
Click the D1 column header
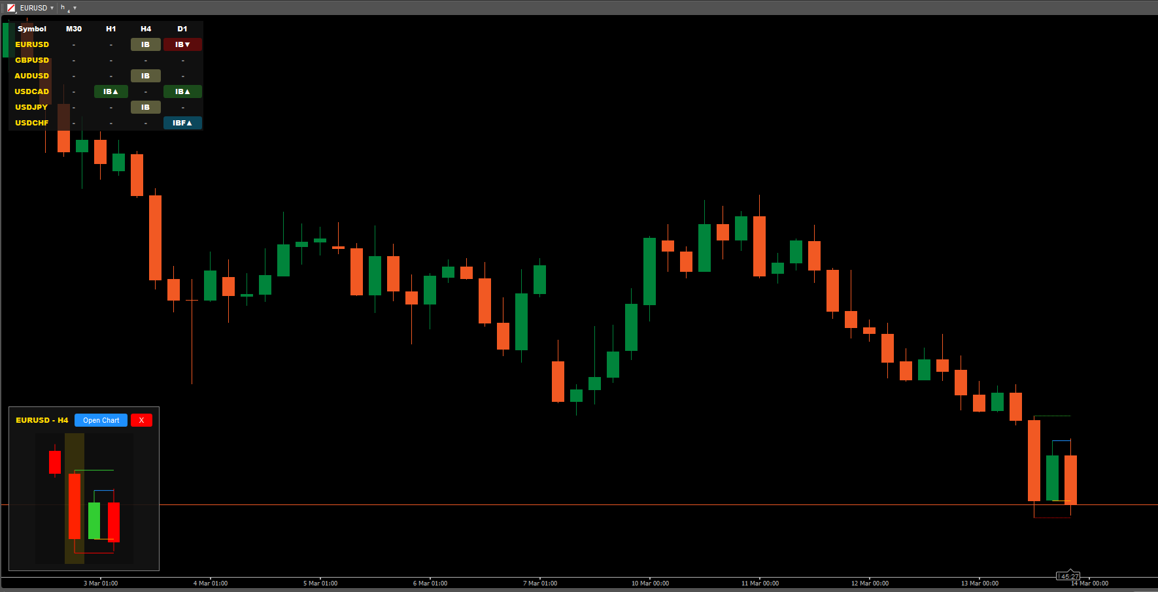click(182, 29)
